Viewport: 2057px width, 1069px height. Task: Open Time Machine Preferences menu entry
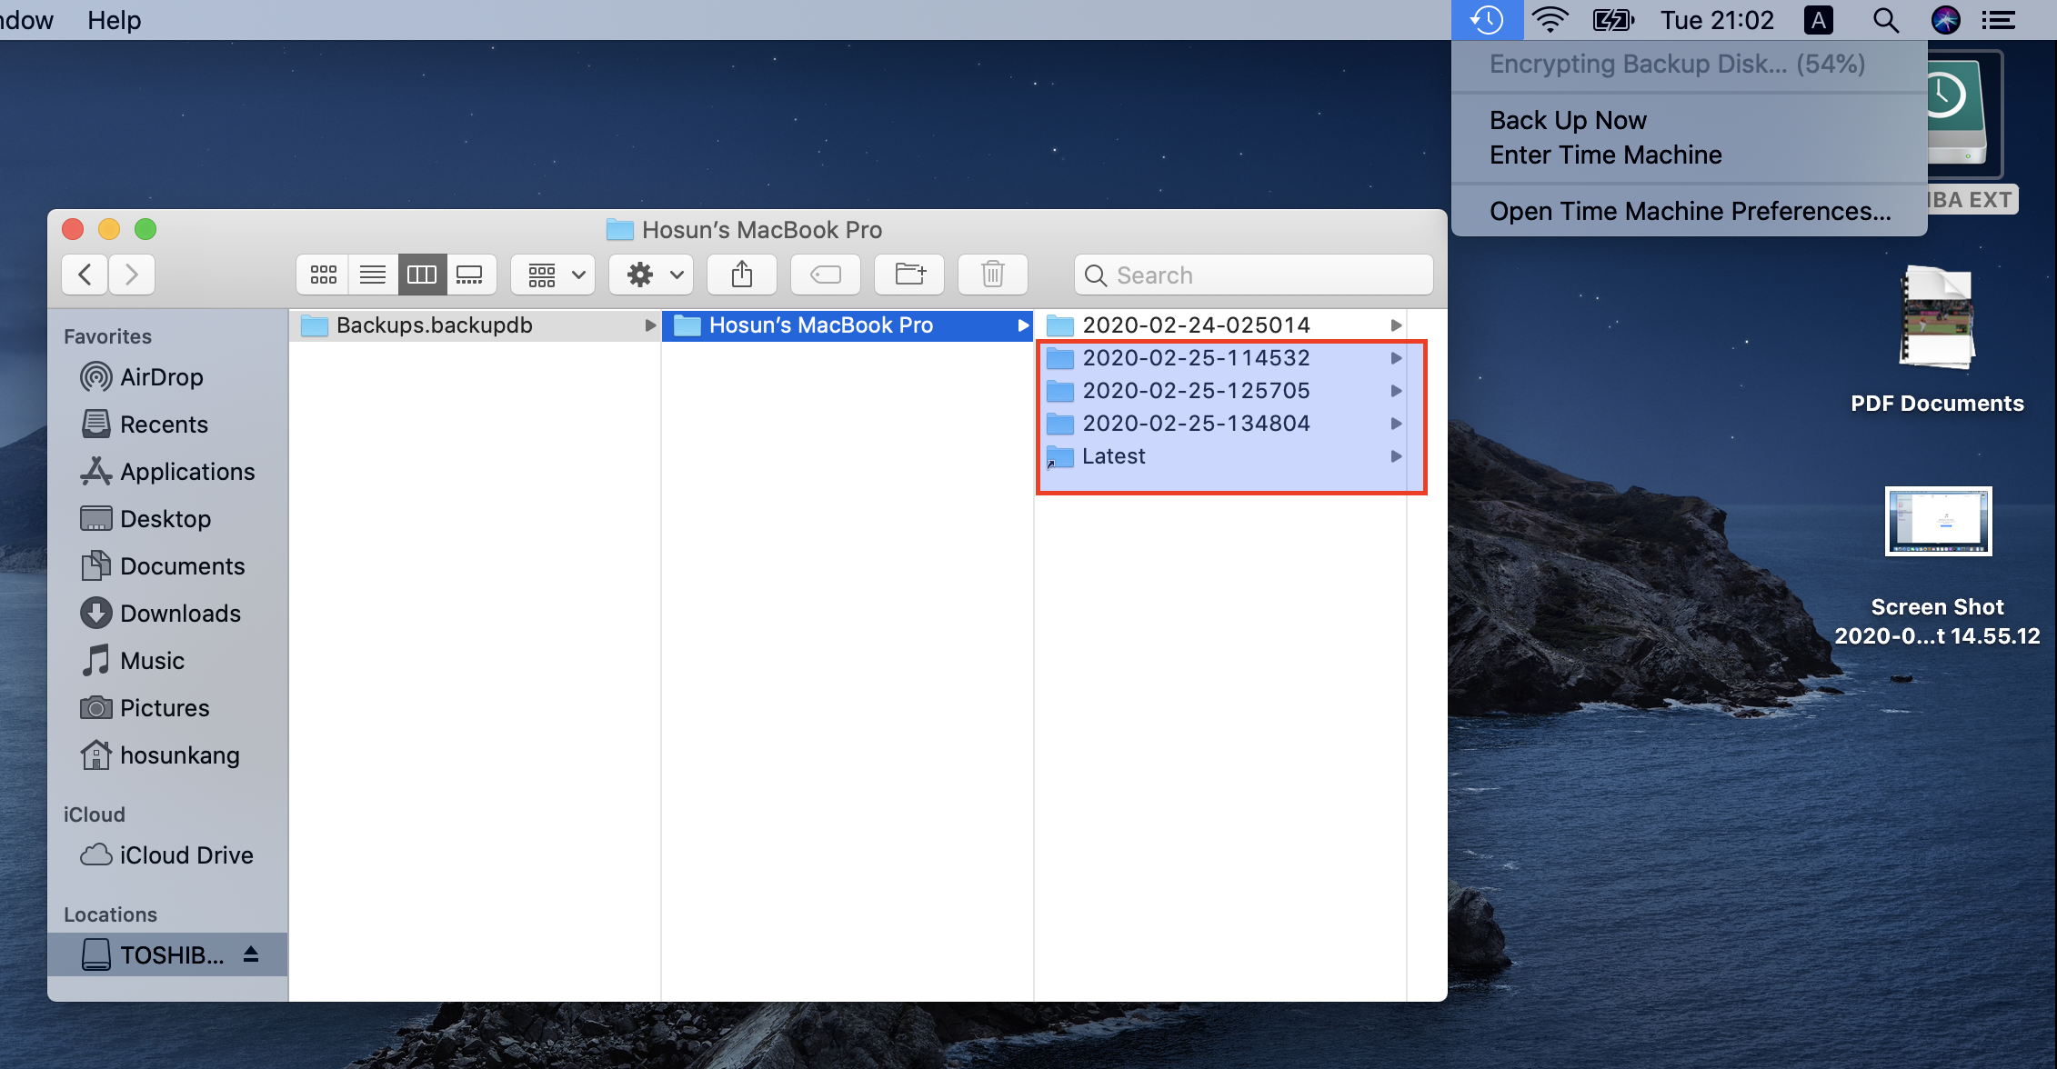pyautogui.click(x=1690, y=211)
